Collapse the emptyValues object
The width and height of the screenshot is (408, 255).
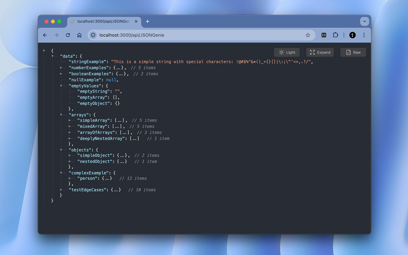pos(62,86)
